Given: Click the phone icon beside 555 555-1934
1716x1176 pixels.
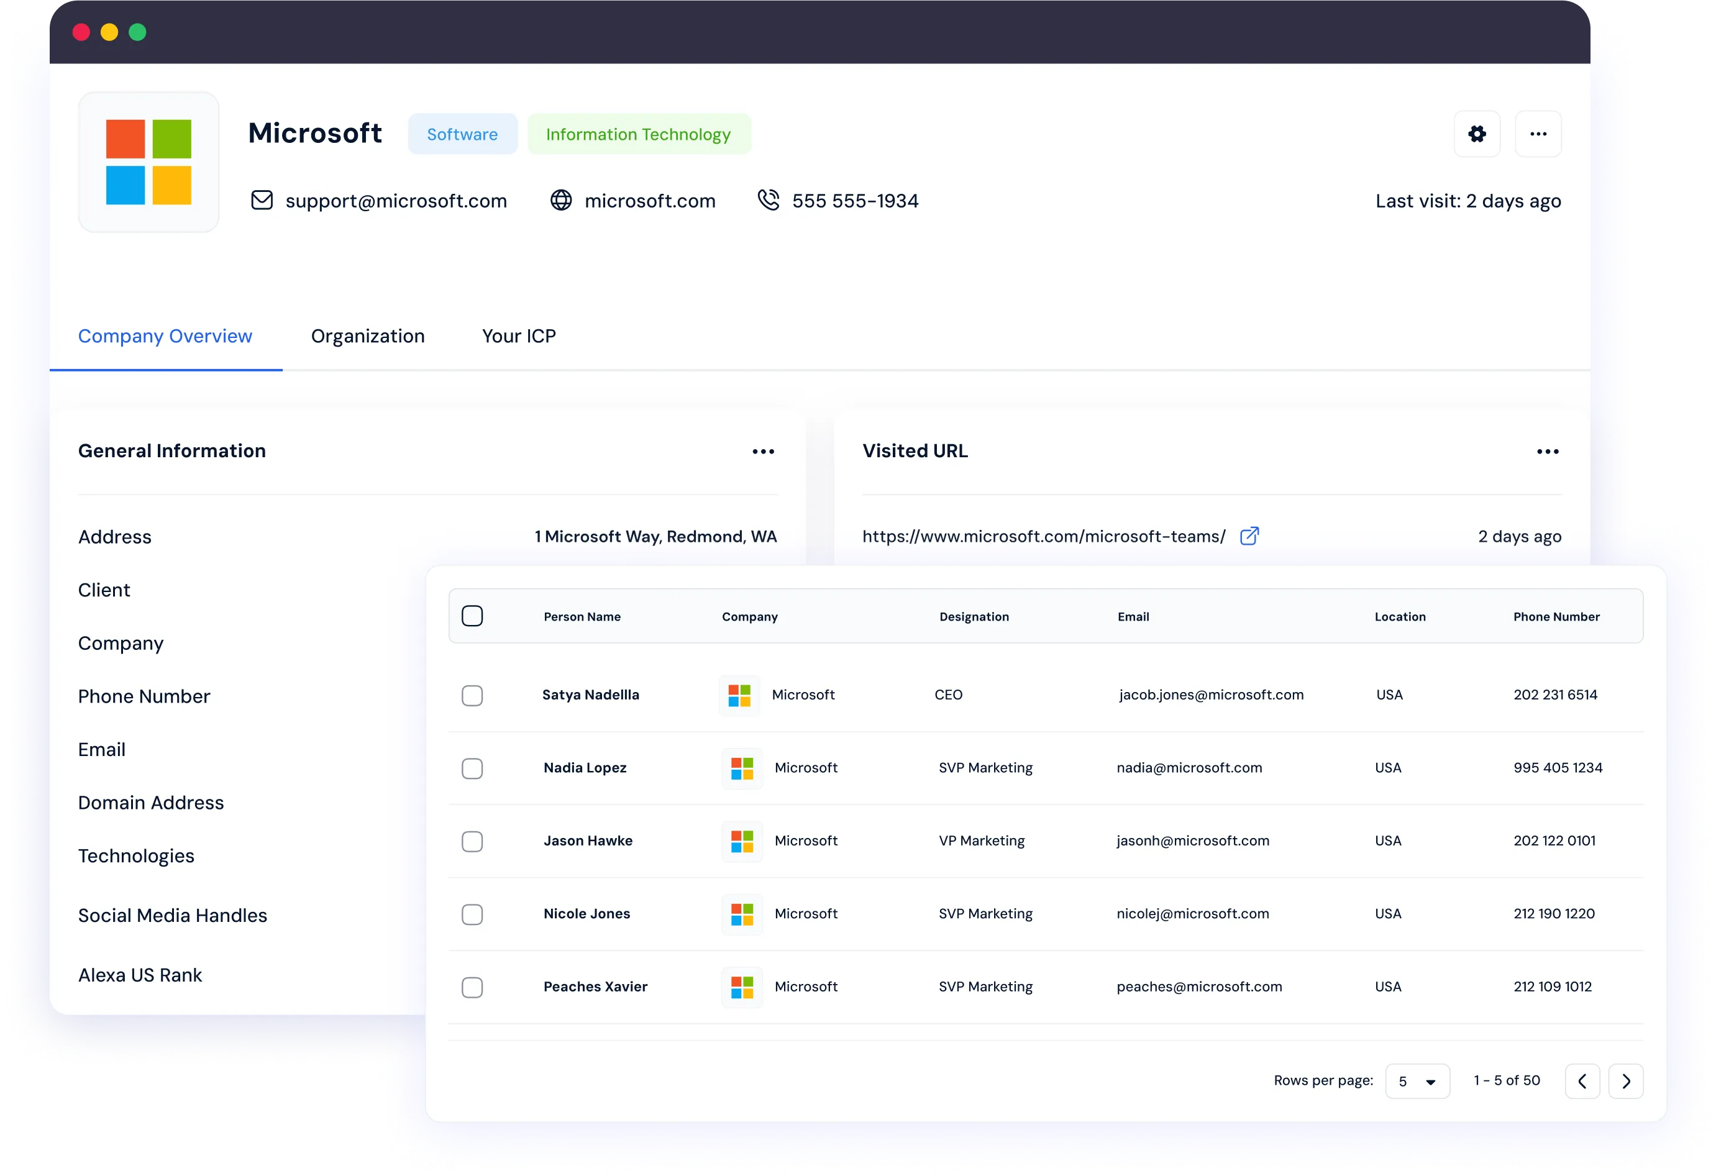Looking at the screenshot, I should coord(769,200).
